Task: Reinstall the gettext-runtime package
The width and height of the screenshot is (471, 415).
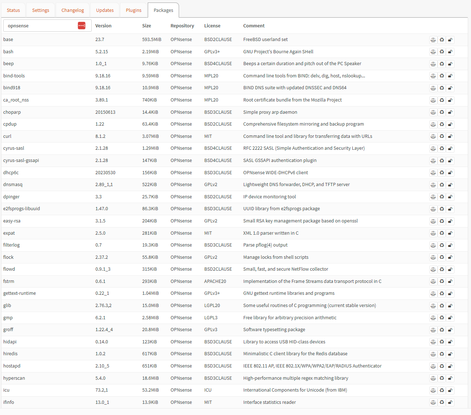Action: coord(442,294)
